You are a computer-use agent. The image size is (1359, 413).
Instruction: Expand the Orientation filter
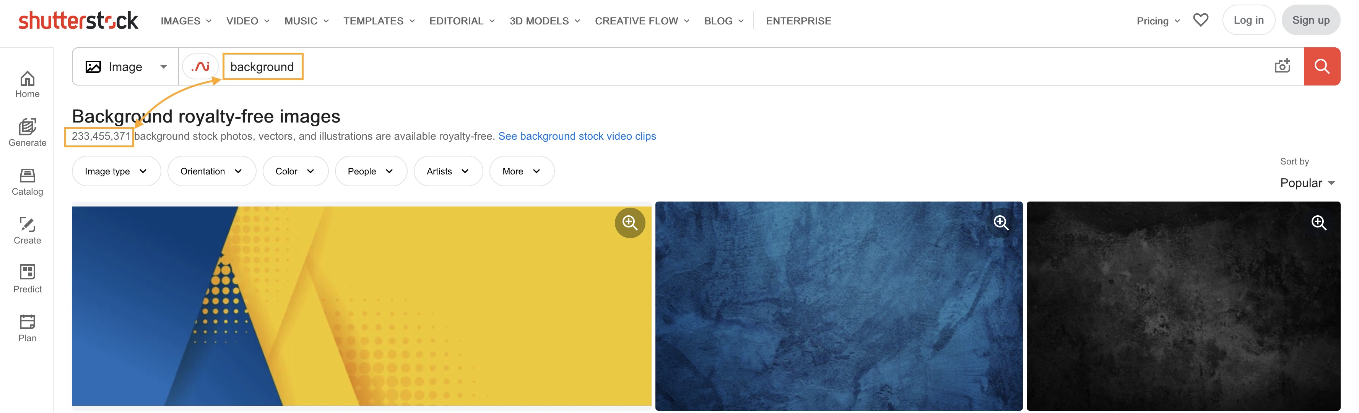[211, 171]
